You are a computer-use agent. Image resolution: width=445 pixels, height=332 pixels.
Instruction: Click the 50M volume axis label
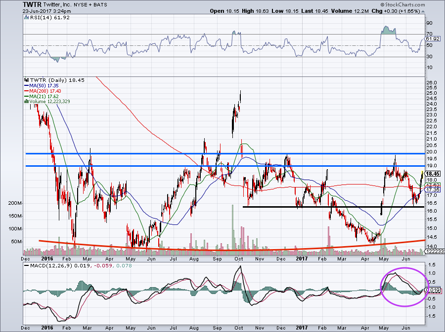pyautogui.click(x=16, y=241)
